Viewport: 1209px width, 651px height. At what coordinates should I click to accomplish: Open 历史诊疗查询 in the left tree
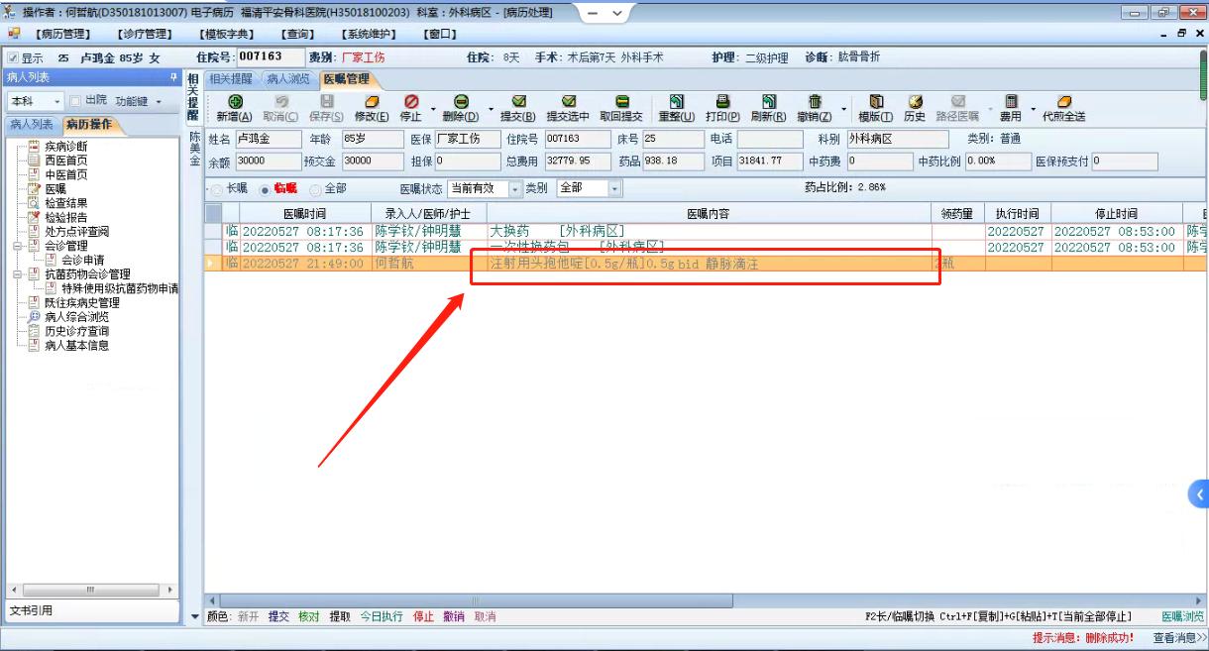76,331
